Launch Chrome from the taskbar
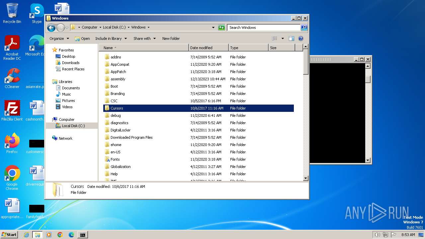The width and height of the screenshot is (425, 239). pyautogui.click(x=60, y=235)
